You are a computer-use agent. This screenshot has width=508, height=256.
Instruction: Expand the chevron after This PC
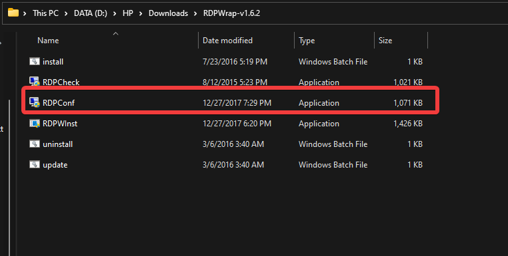66,13
